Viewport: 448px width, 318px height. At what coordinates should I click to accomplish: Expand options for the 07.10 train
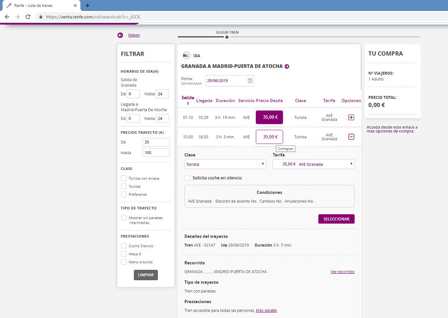point(351,117)
